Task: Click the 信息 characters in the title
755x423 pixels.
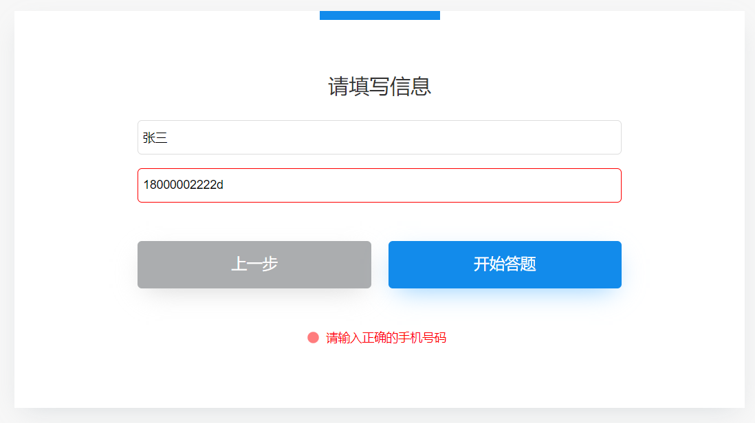Action: tap(411, 87)
